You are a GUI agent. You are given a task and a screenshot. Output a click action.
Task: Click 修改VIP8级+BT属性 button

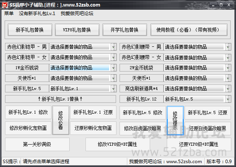[118, 144]
